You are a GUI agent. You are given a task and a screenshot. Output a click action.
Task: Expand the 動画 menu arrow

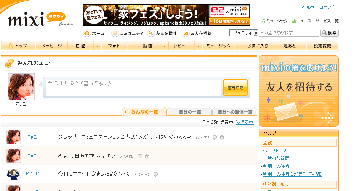(164, 46)
